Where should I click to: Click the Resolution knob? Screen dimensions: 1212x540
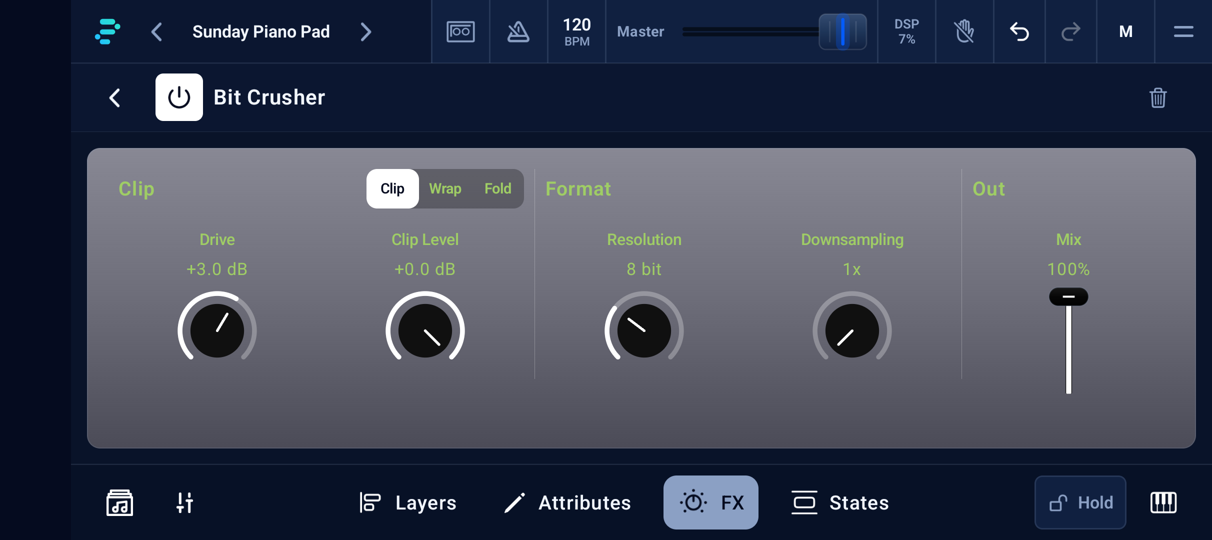[x=644, y=330]
